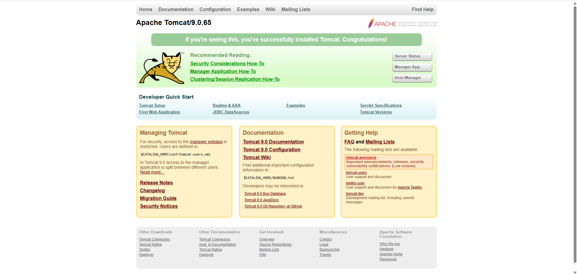Open the Changelog link
577x274 pixels.
[152, 191]
